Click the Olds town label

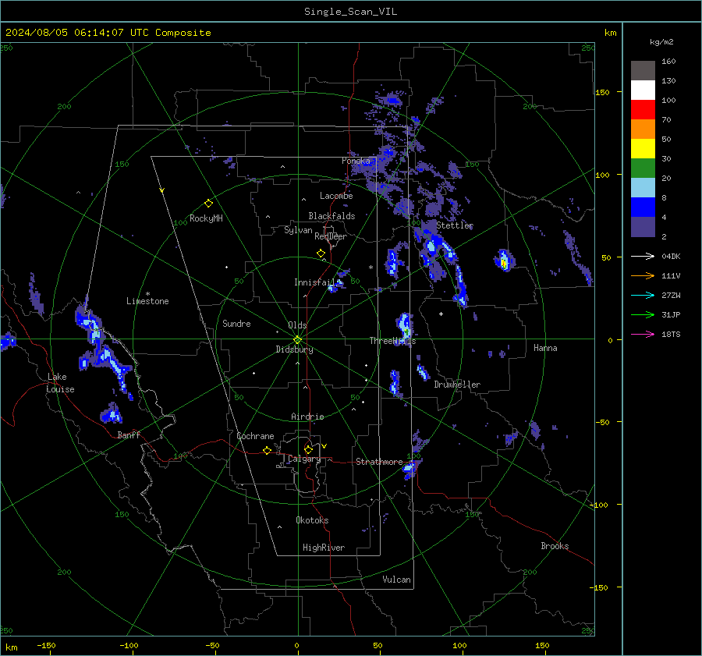click(298, 325)
